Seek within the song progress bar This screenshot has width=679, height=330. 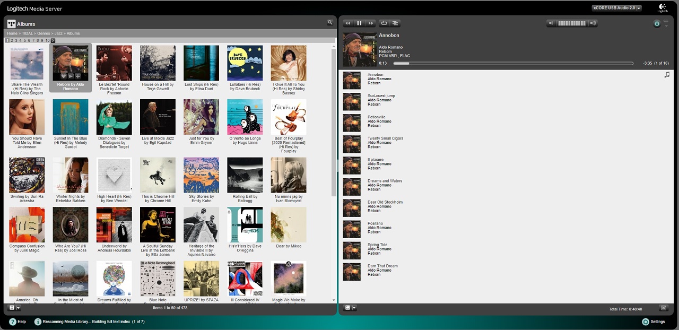click(x=513, y=63)
